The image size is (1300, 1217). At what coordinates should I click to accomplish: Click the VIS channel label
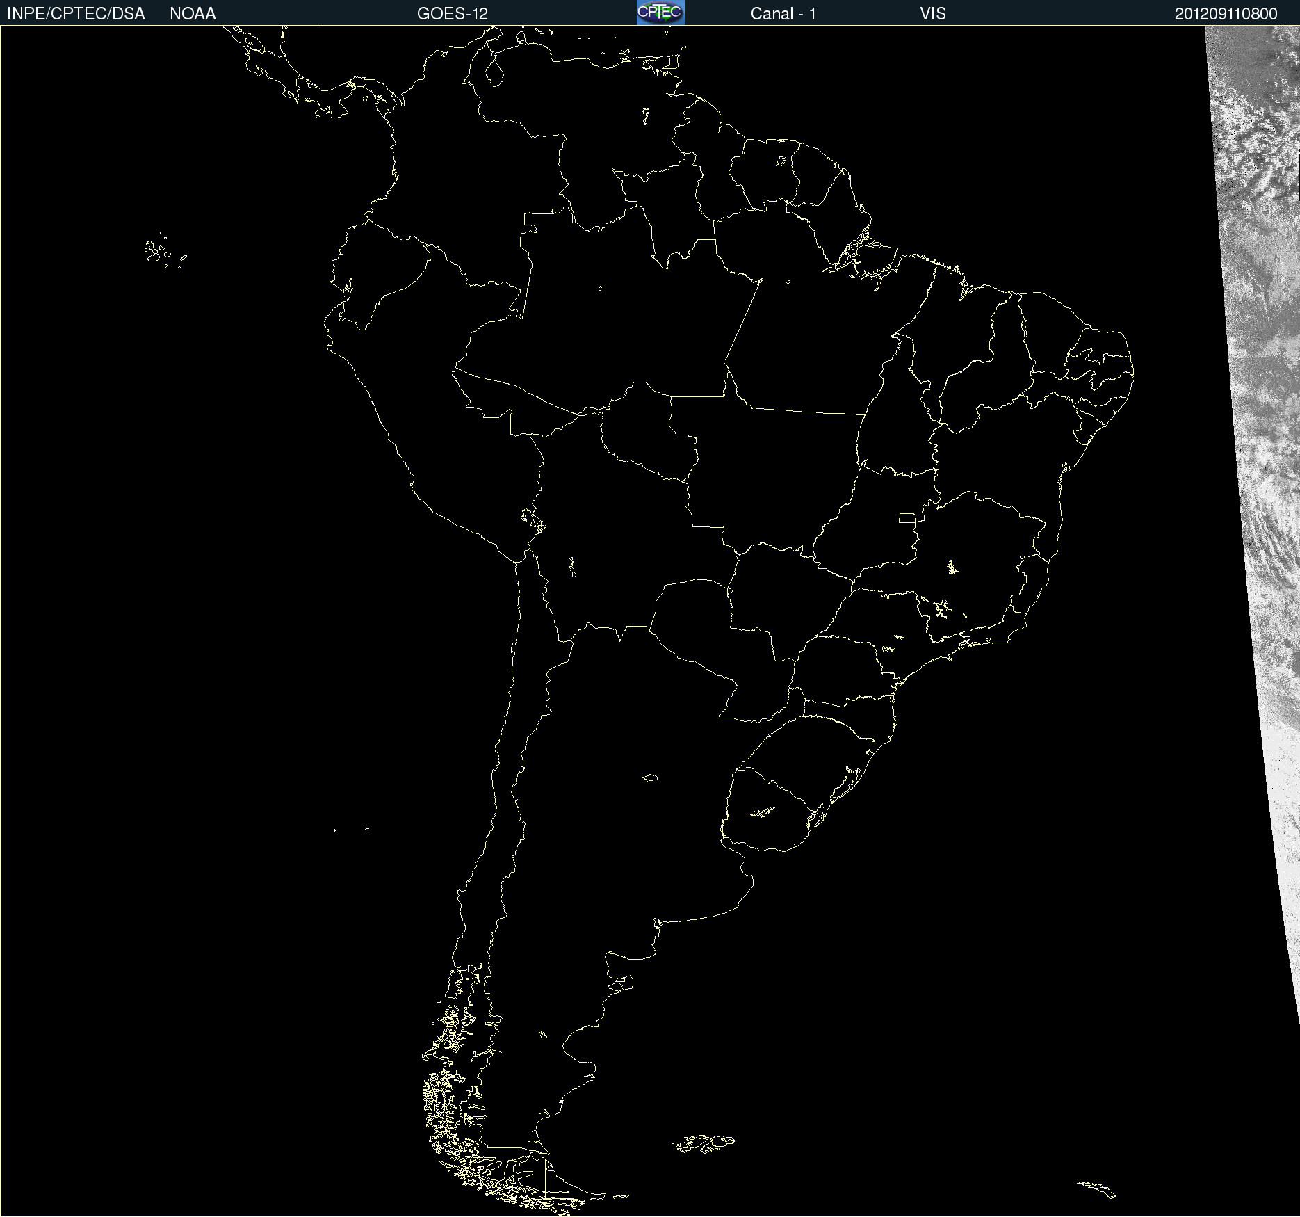pos(933,13)
